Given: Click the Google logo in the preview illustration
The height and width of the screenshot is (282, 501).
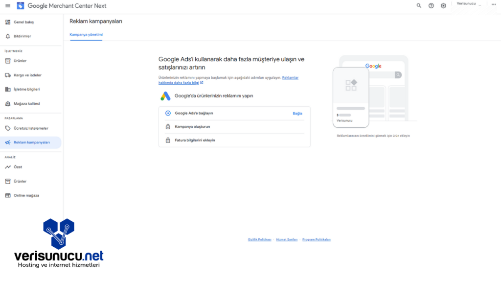Looking at the screenshot, I should [373, 66].
